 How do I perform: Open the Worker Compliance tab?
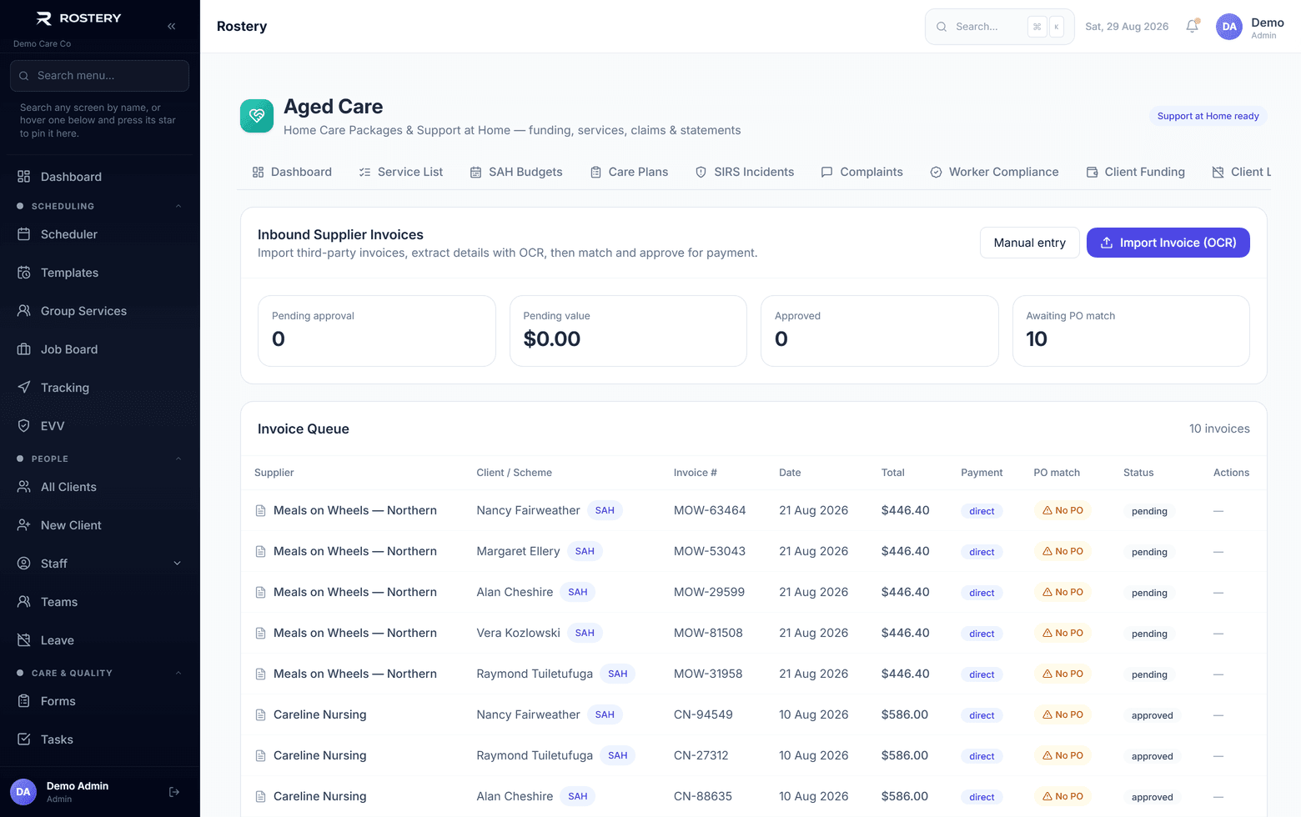(994, 172)
